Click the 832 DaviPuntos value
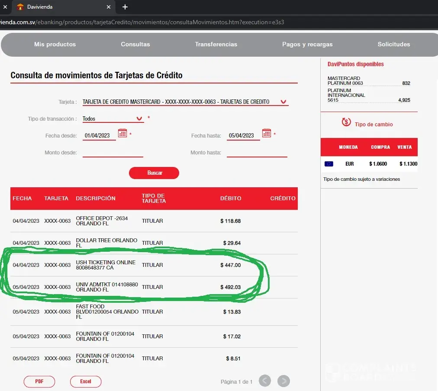This screenshot has height=391, width=438. point(406,83)
